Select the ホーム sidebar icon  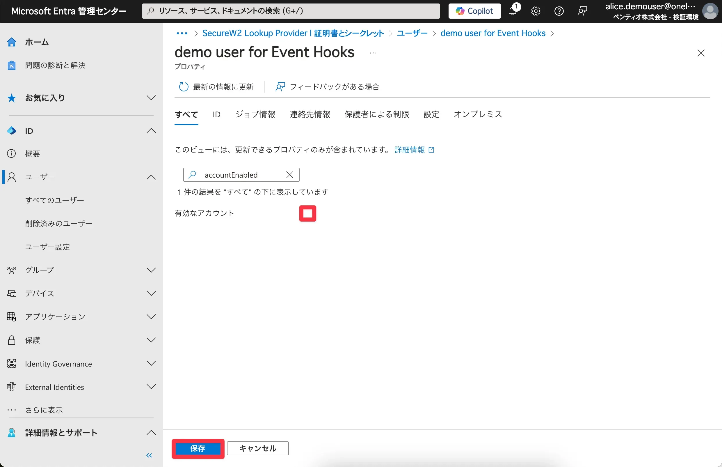coord(12,42)
